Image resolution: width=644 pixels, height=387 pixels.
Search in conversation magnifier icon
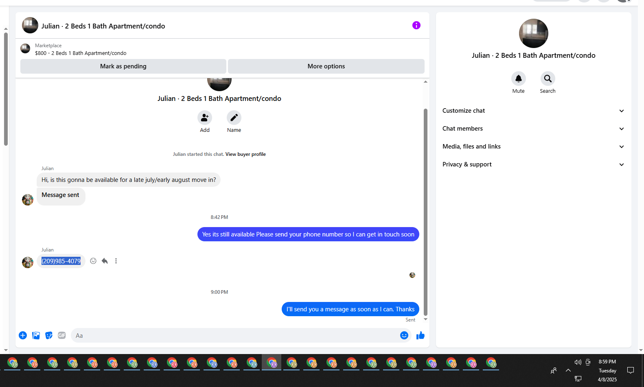548,79
